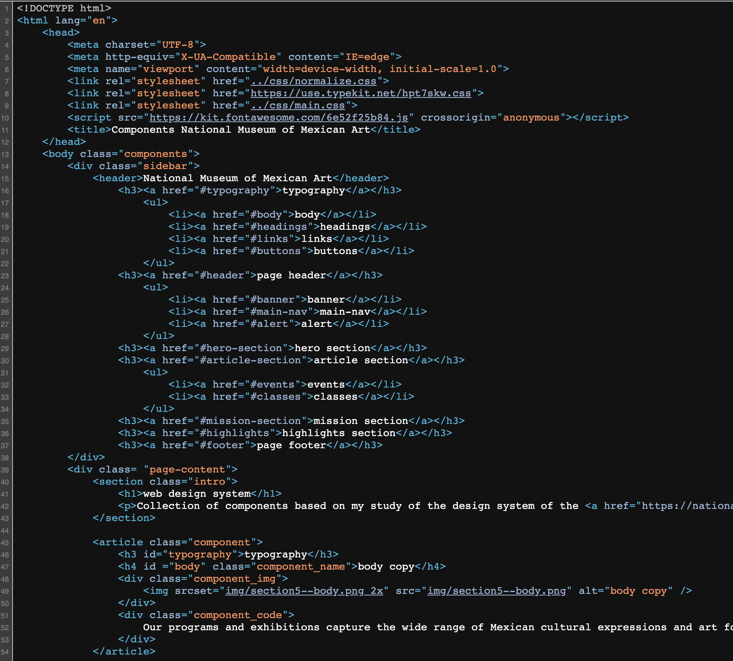
Task: Click the closing </head> tag
Action: (x=64, y=142)
